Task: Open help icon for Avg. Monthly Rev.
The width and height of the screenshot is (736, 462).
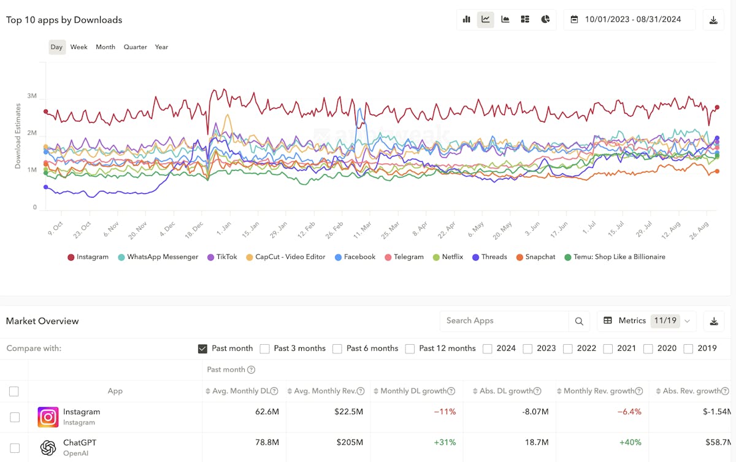Action: coord(360,391)
